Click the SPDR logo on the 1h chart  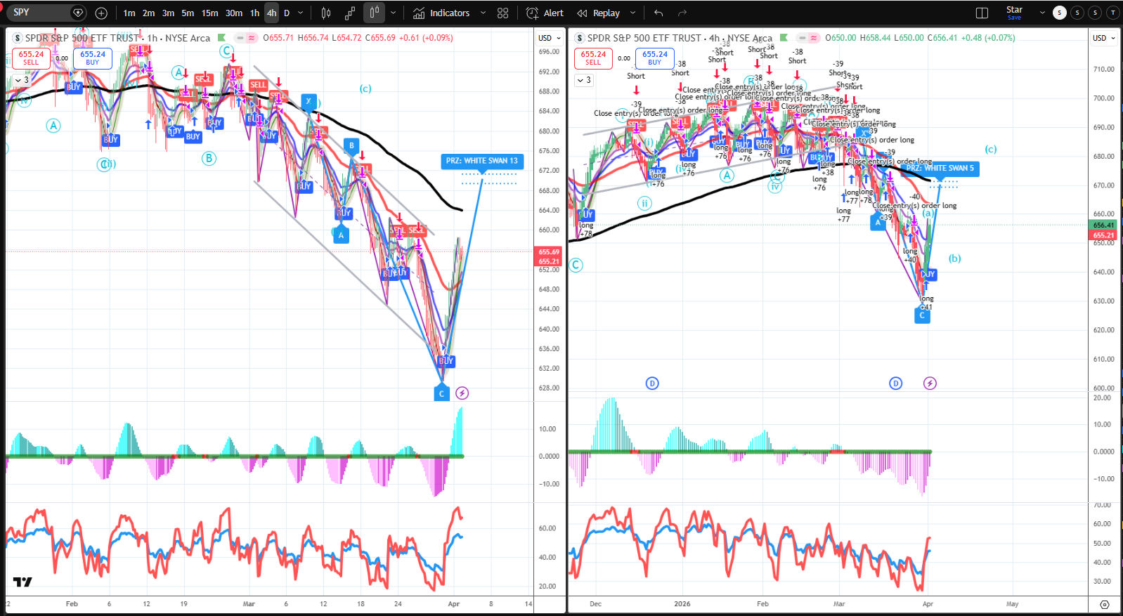pos(18,38)
